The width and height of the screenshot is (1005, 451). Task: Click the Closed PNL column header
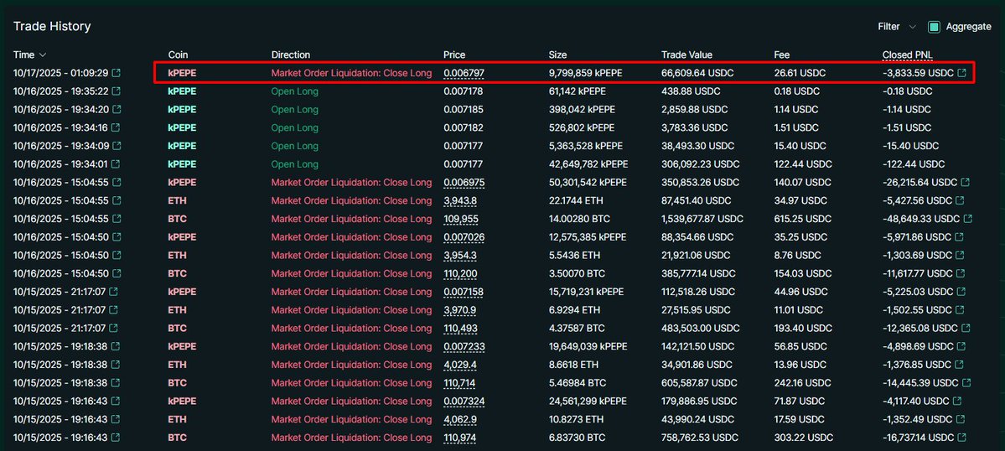tap(908, 55)
